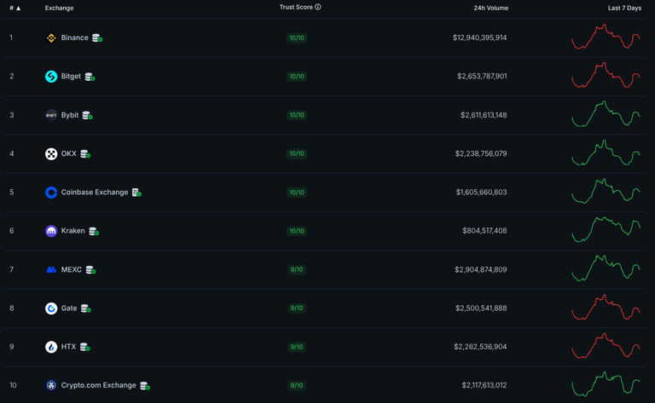Image resolution: width=655 pixels, height=403 pixels.
Task: Sort by Exchange column header
Action: click(60, 8)
